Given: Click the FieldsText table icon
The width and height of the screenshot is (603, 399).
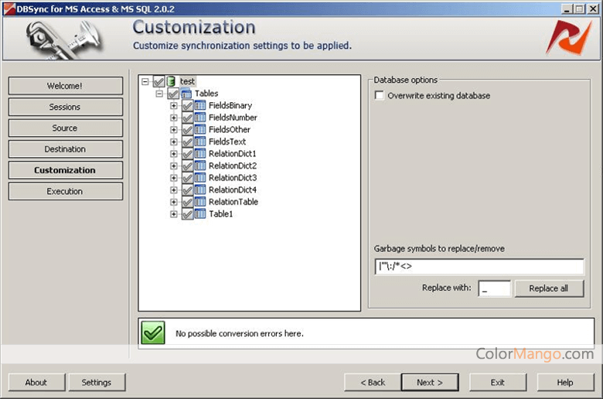Looking at the screenshot, I should (200, 142).
